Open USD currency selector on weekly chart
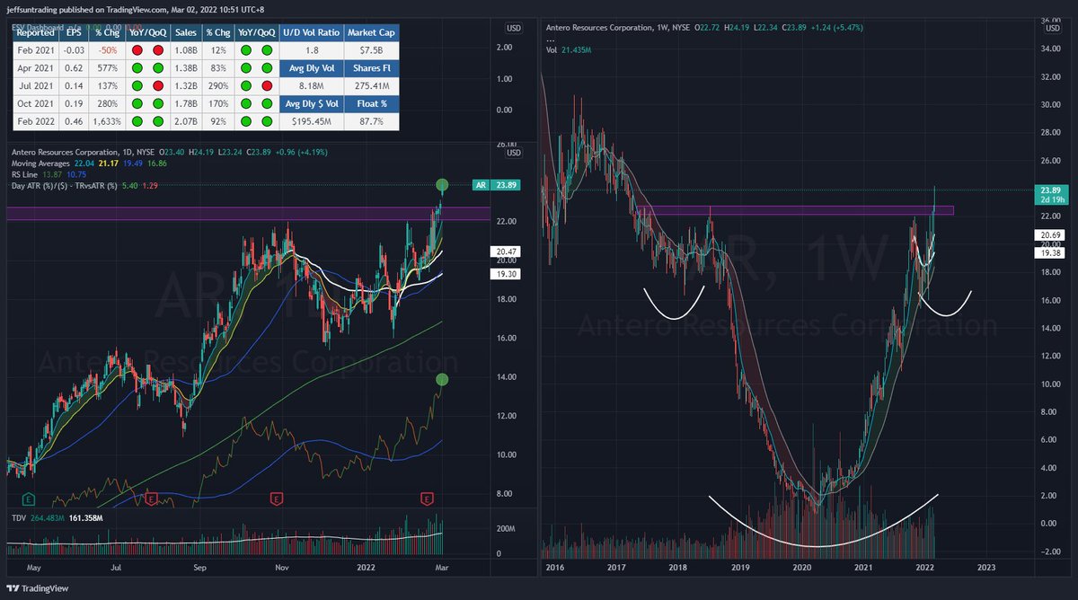1078x600 pixels. pyautogui.click(x=1051, y=30)
